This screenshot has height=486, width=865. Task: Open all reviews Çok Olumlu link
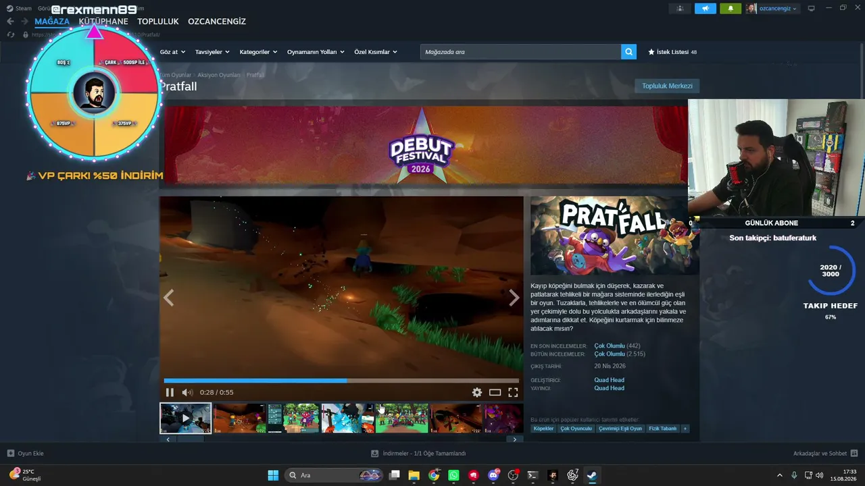[610, 354]
